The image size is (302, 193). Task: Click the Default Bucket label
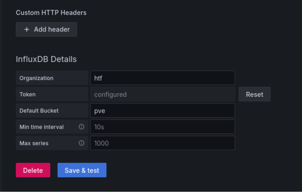39,111
